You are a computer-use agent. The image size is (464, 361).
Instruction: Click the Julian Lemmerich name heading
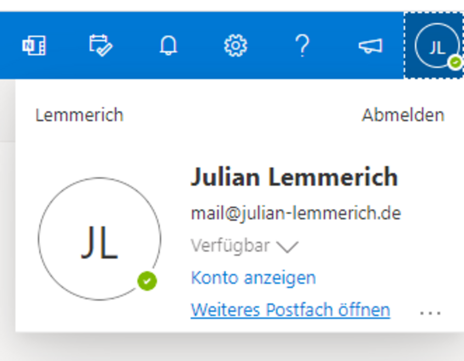coord(294,177)
